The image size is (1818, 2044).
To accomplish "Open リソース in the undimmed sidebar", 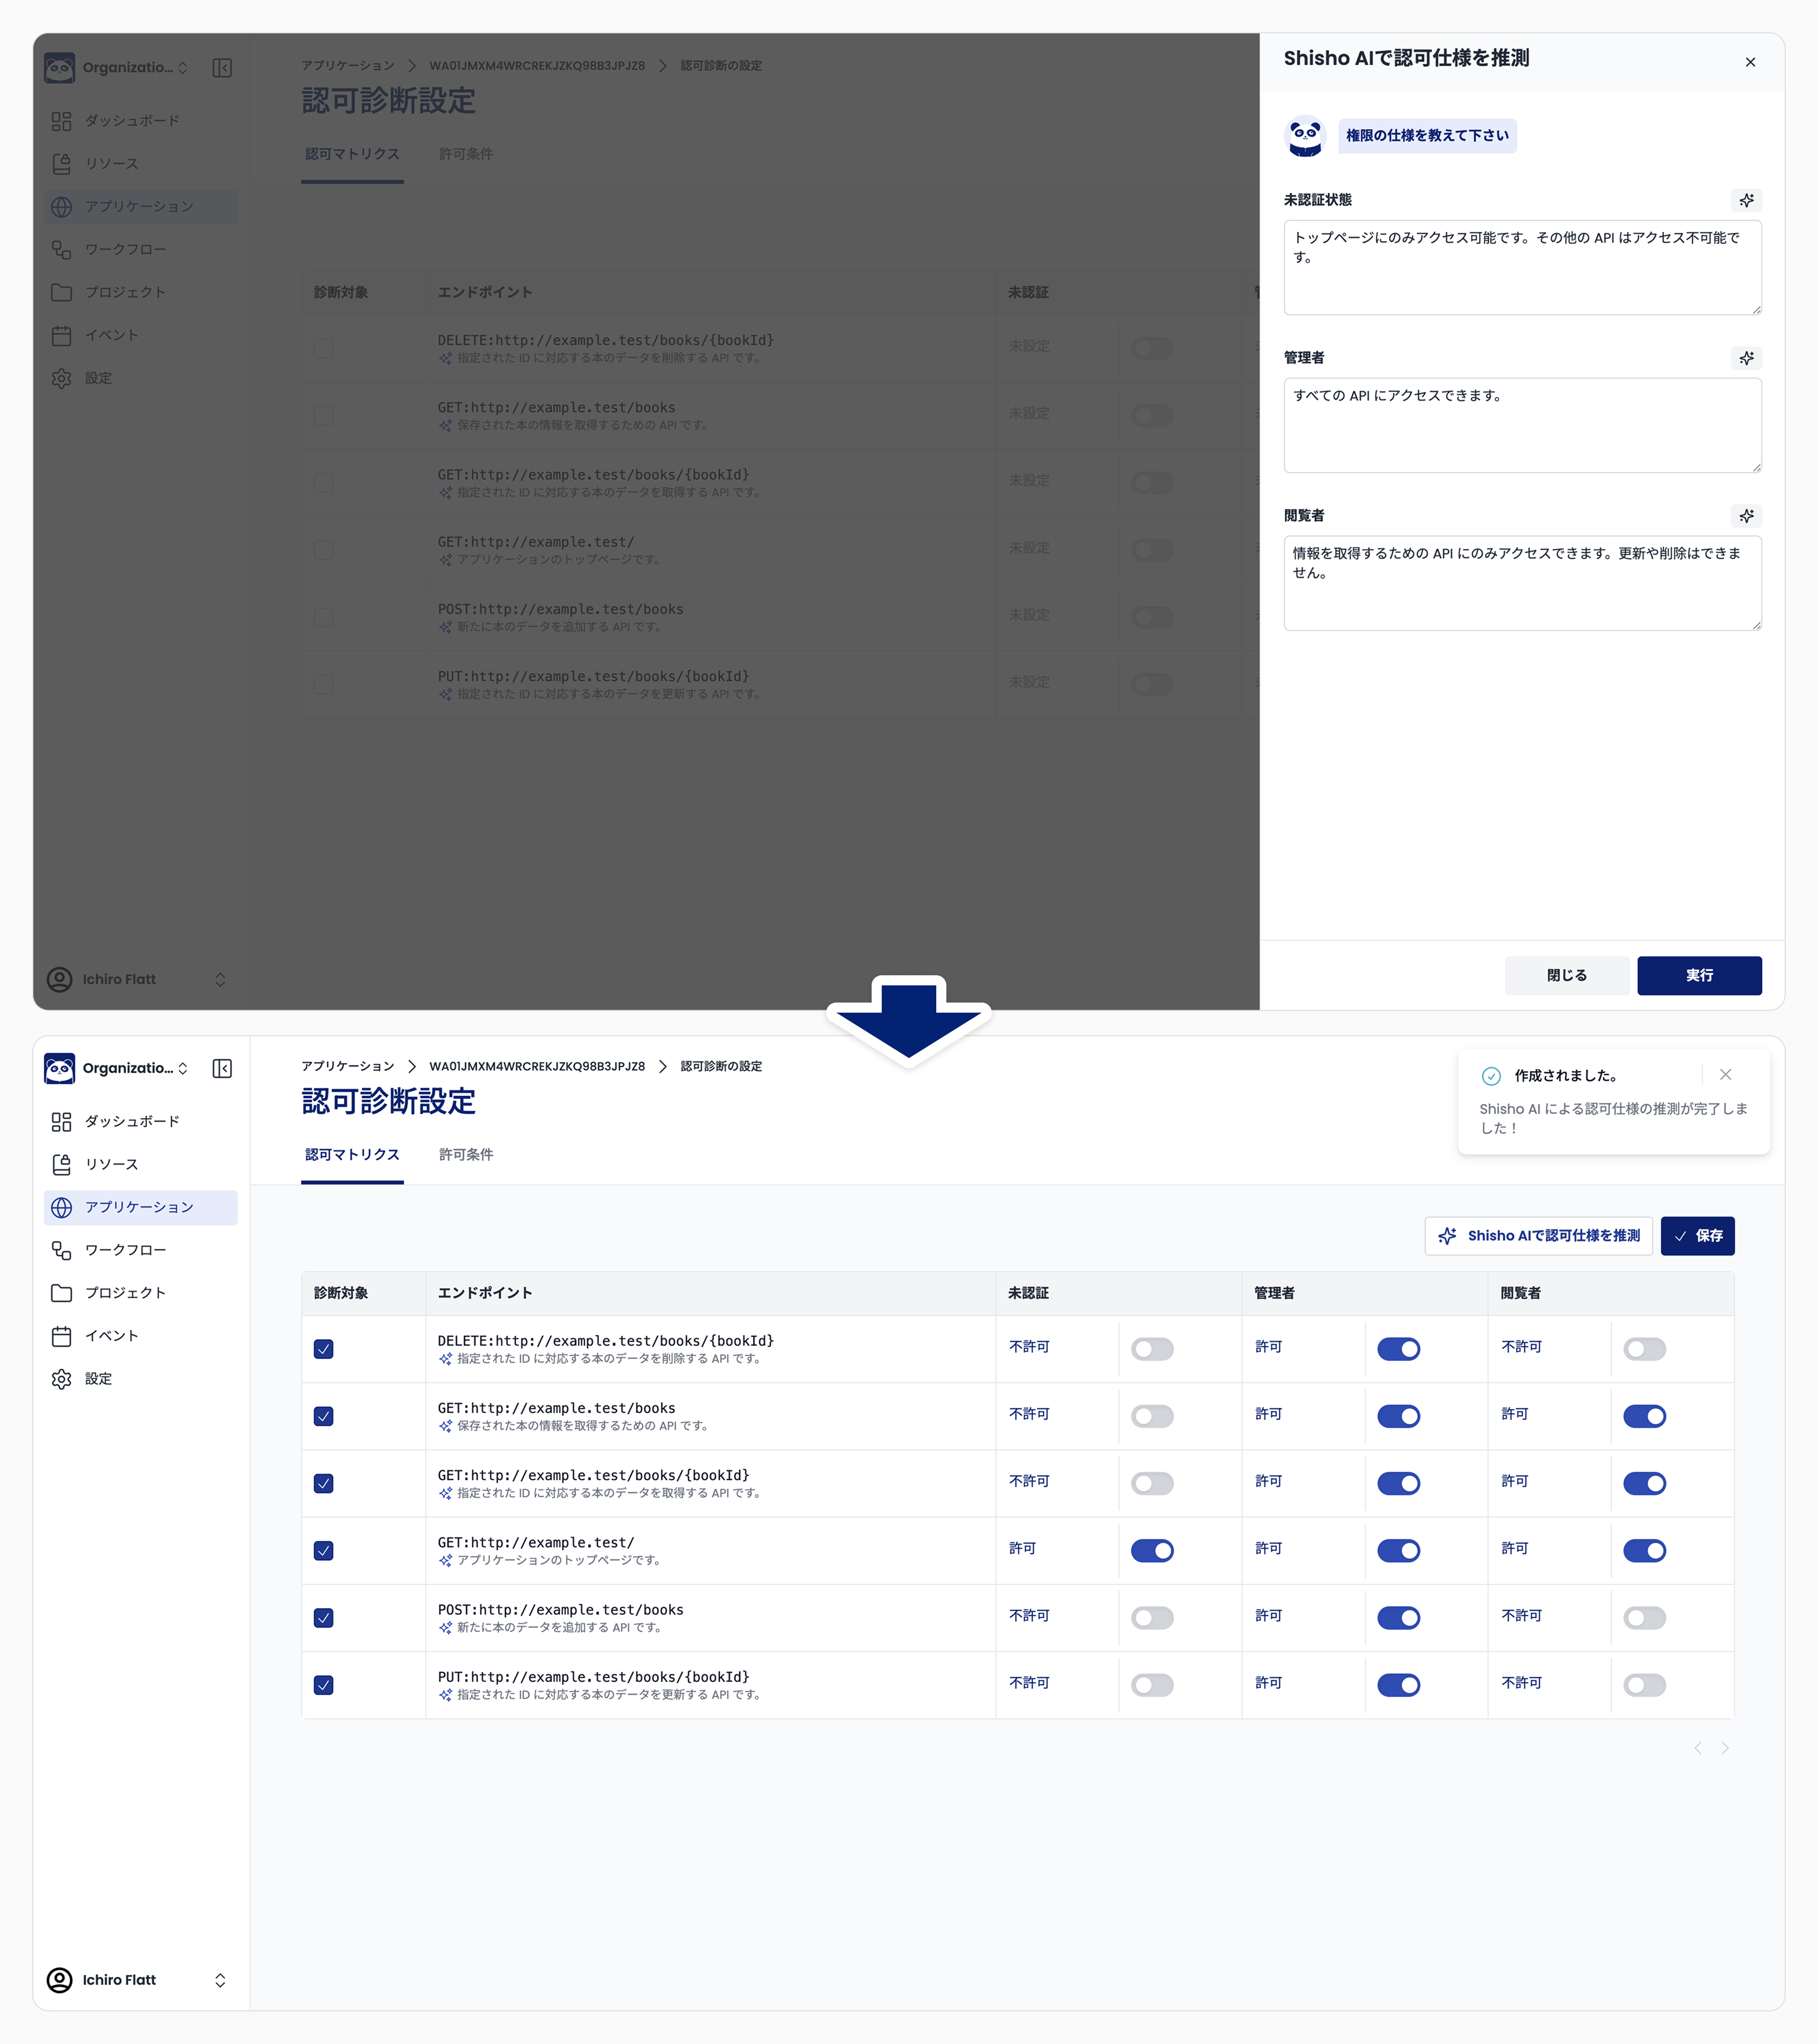I will pos(141,1165).
